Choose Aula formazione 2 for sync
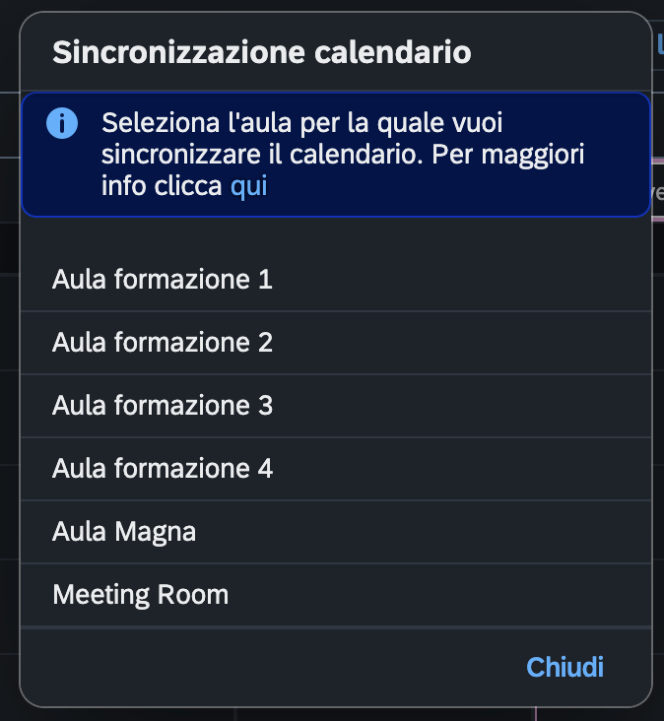Screen dimensions: 664x721 [x=336, y=343]
